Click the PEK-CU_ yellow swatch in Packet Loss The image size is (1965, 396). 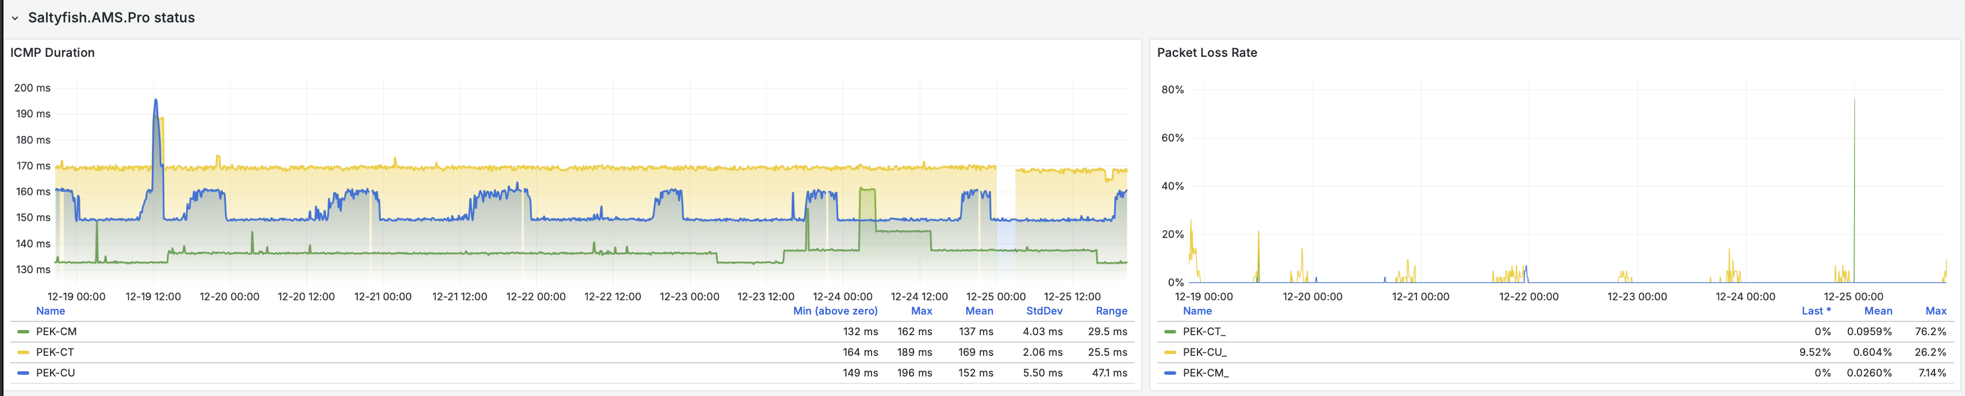(1169, 352)
